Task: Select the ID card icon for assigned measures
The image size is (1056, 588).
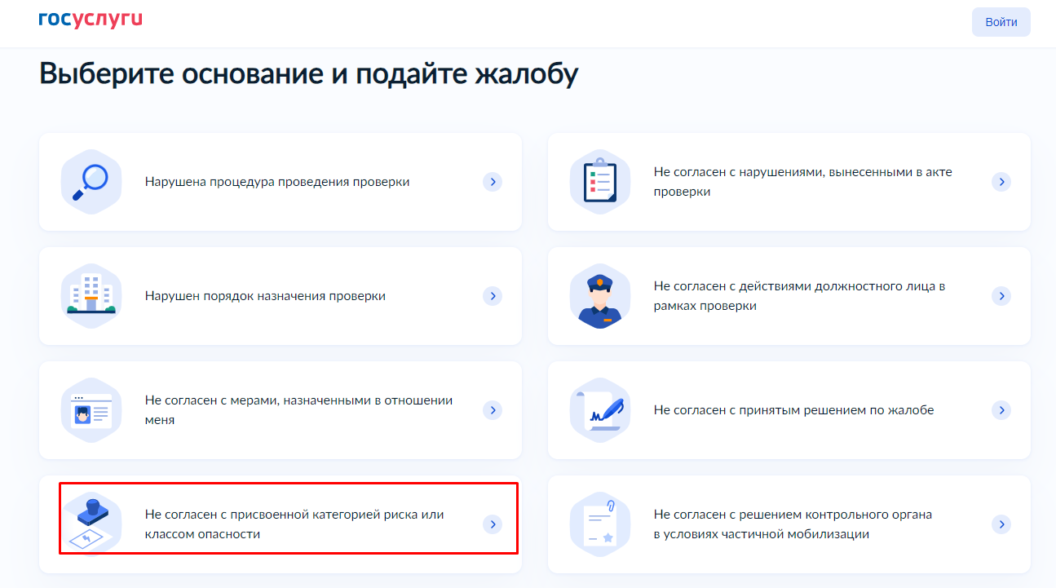Action: point(91,410)
